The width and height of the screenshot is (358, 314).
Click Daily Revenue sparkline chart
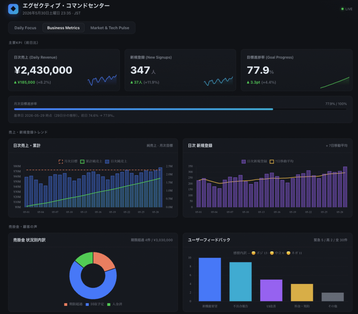(x=102, y=80)
